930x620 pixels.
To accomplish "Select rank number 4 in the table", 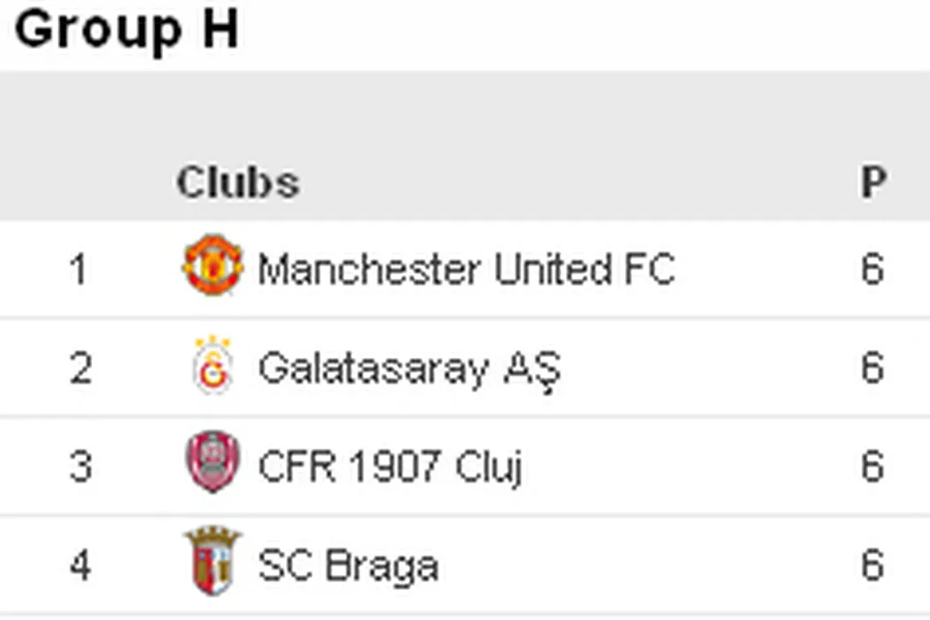I will (x=80, y=566).
